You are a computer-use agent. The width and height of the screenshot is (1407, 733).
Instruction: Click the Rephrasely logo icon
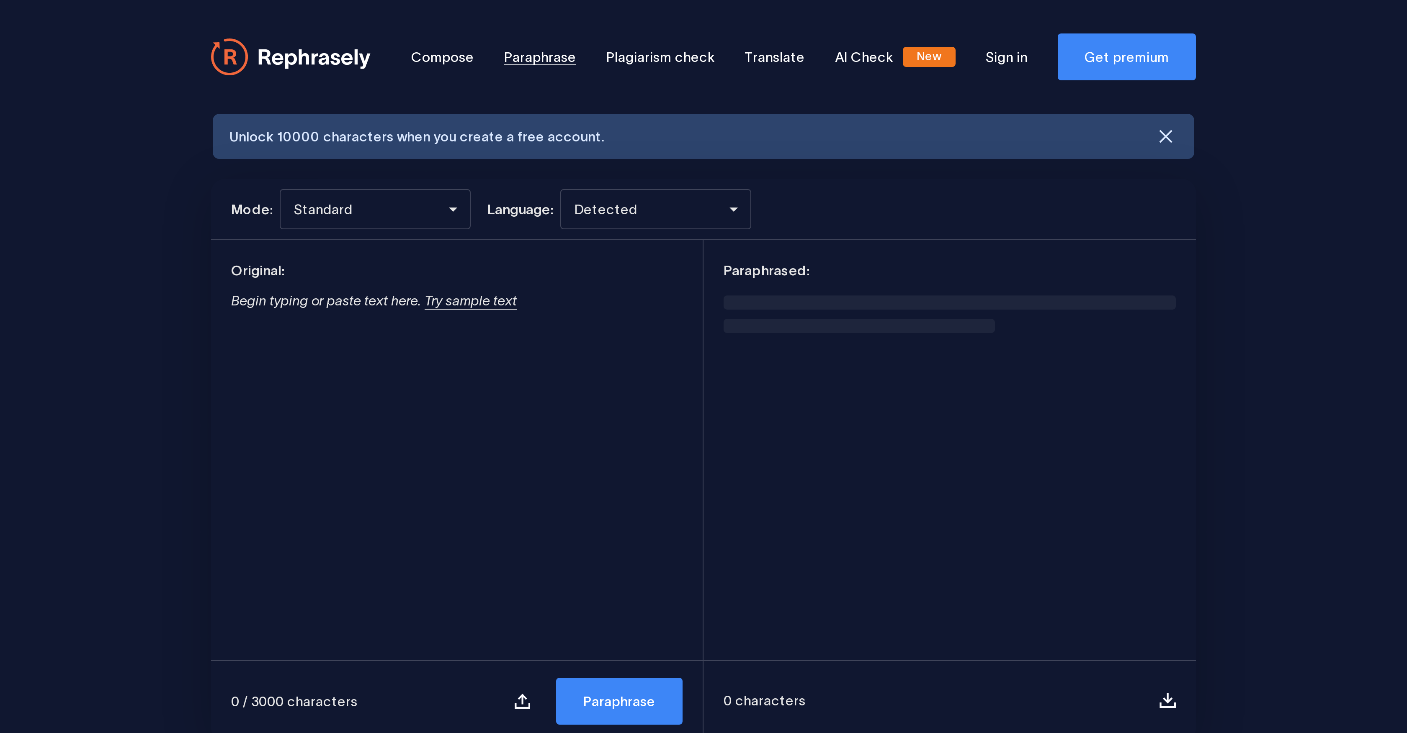[x=229, y=56]
